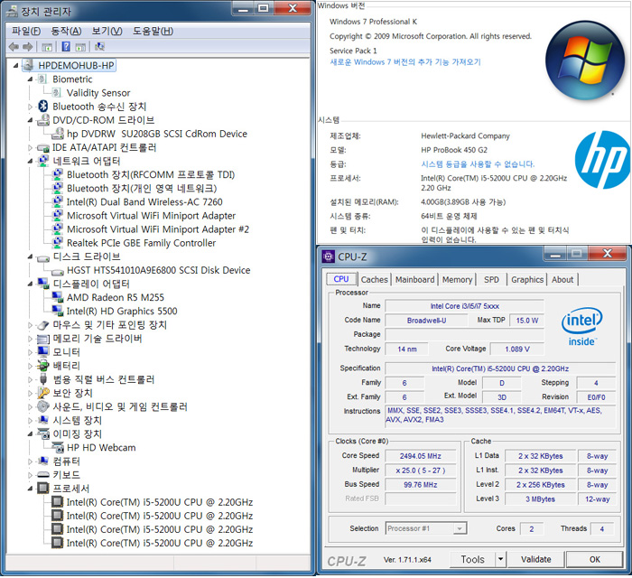This screenshot has height=578, width=632.
Task: Open the 동작(A) menu
Action: click(x=66, y=31)
